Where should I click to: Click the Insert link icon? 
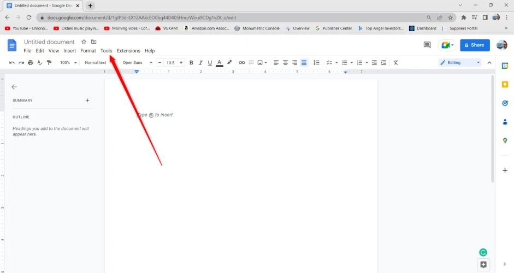coord(242,63)
